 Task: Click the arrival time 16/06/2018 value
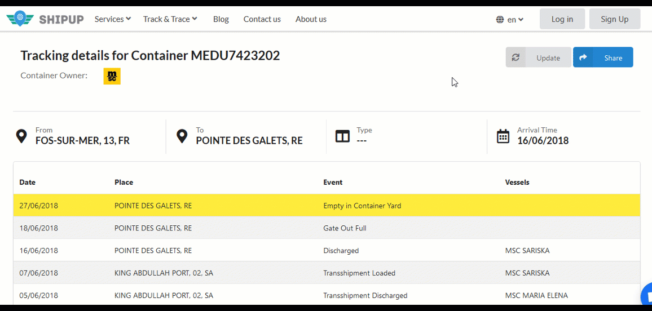pos(543,141)
